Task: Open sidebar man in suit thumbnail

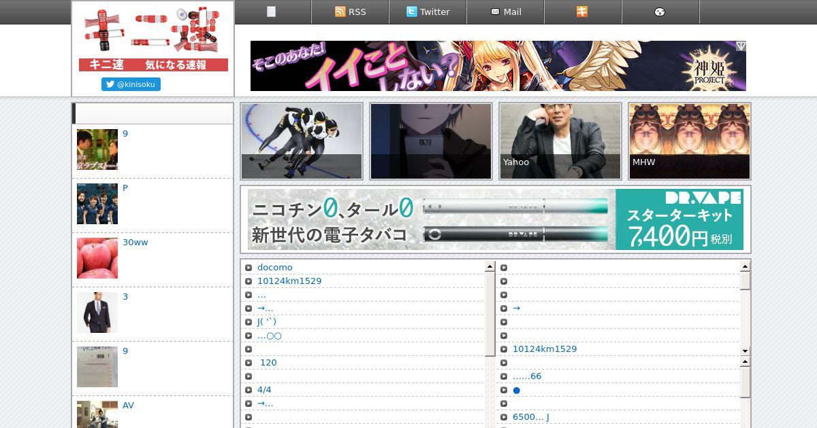Action: point(97,313)
